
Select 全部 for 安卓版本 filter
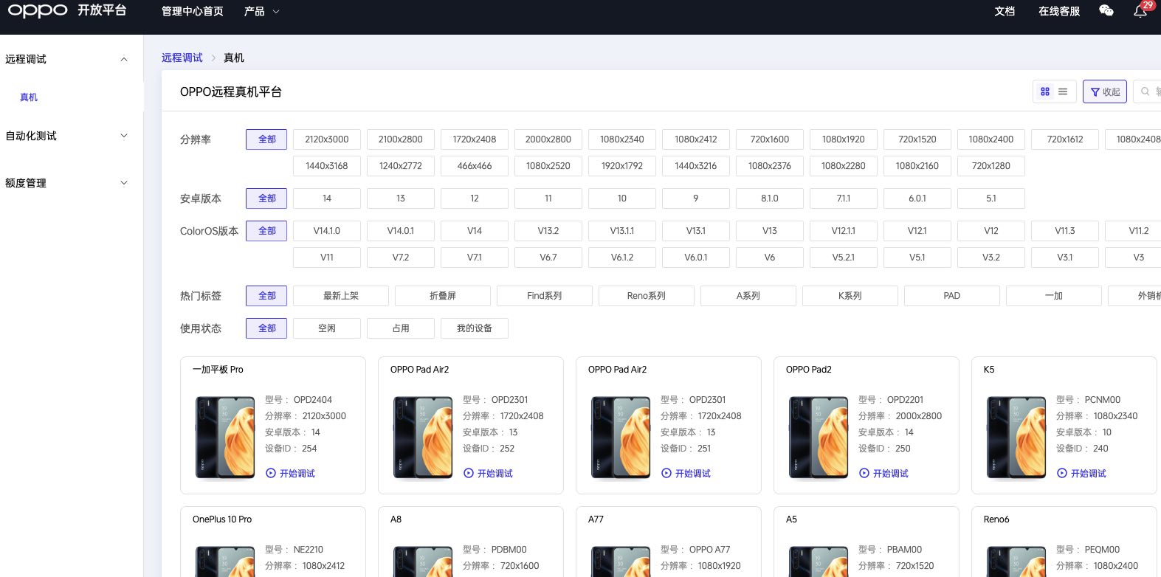pyautogui.click(x=266, y=198)
